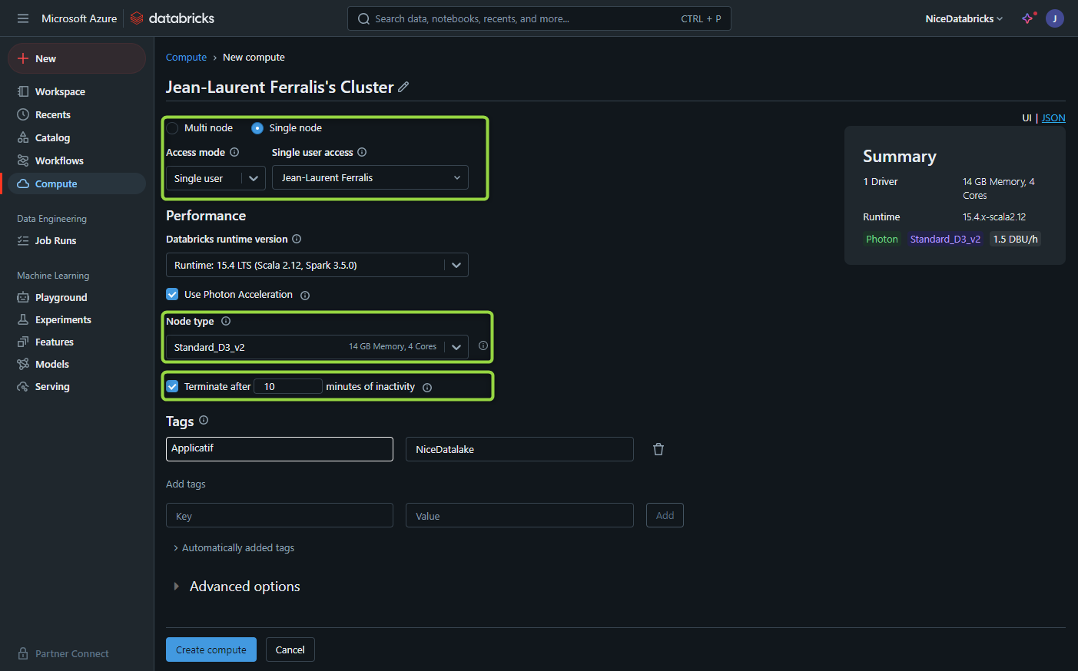1078x671 pixels.
Task: Show inactivity termination info icon
Action: [427, 388]
